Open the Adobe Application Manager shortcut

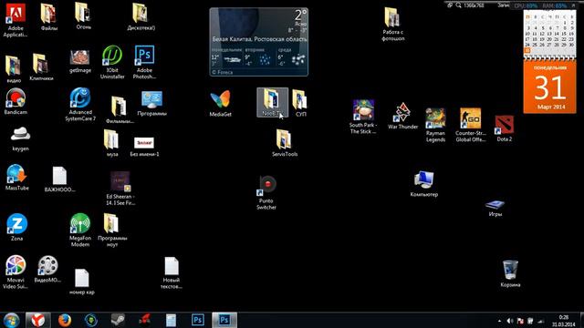(16, 20)
